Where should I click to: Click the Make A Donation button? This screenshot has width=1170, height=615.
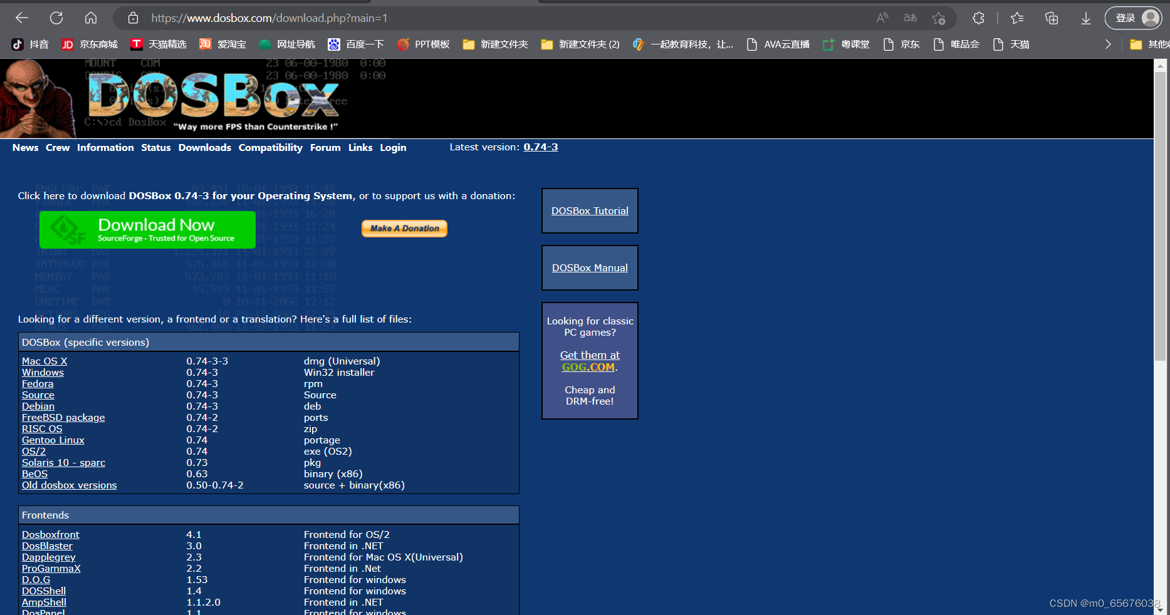(x=404, y=229)
